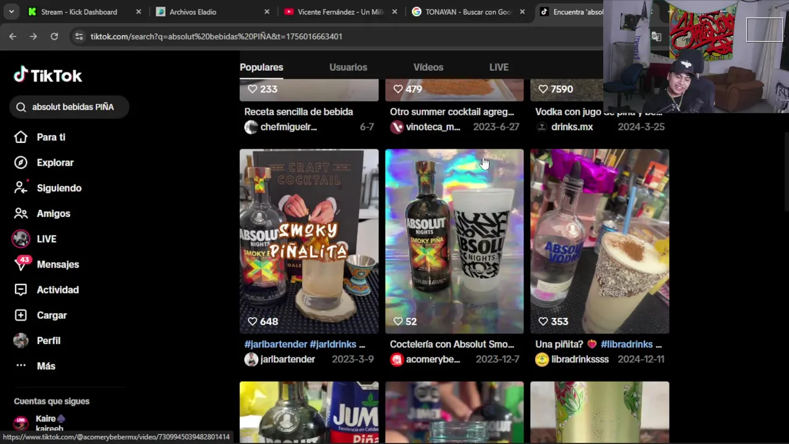Open the JUMEX bottle video thumbnail
Image resolution: width=789 pixels, height=444 pixels.
click(x=309, y=412)
